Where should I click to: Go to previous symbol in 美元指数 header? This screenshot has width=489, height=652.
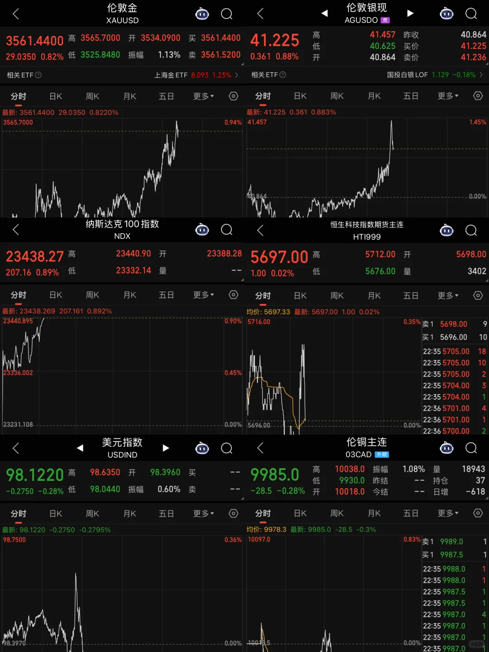click(x=80, y=448)
